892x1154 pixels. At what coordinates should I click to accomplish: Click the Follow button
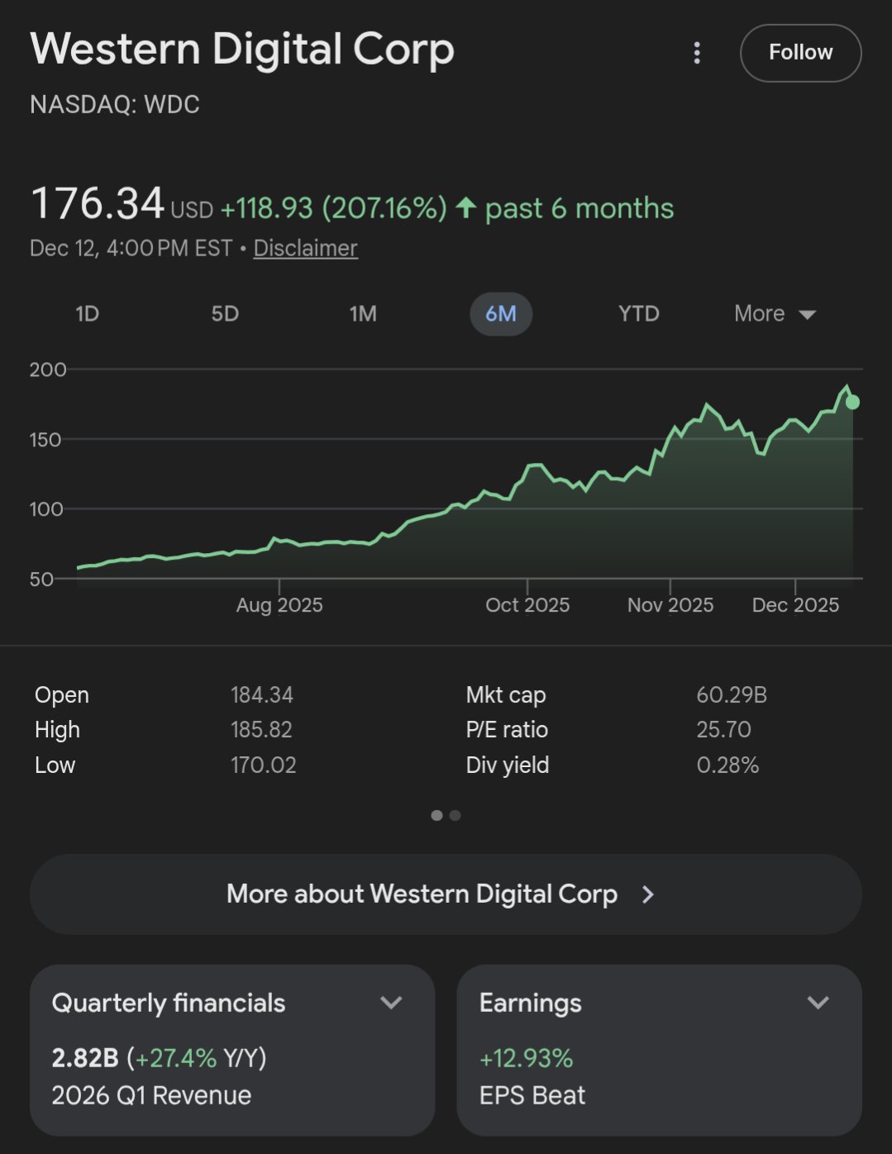800,53
